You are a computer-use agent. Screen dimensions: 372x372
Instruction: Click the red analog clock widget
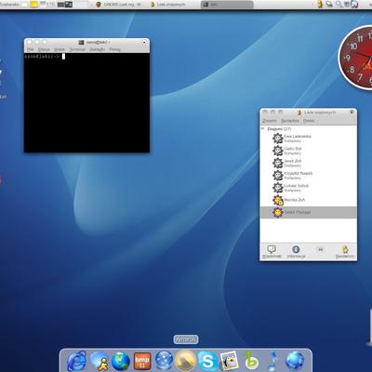tap(356, 58)
